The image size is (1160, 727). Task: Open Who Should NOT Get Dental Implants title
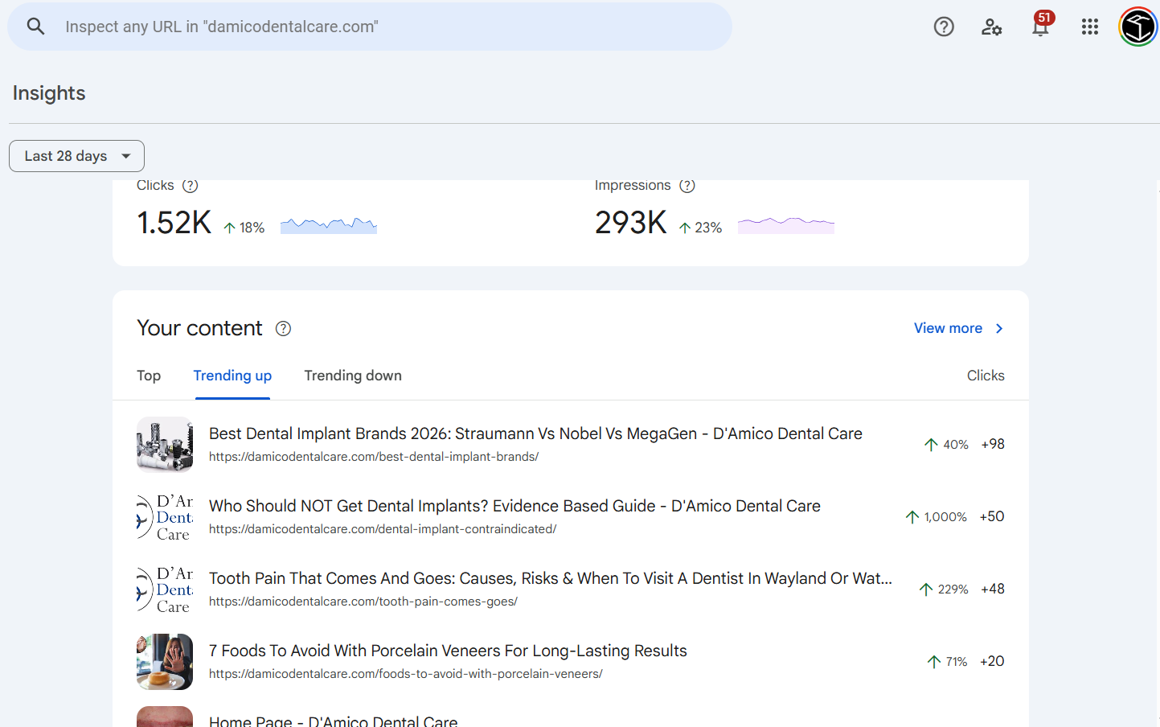(514, 506)
